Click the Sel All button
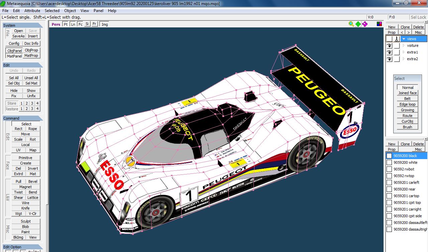Viewport: 428px width, 252px height. click(x=14, y=78)
